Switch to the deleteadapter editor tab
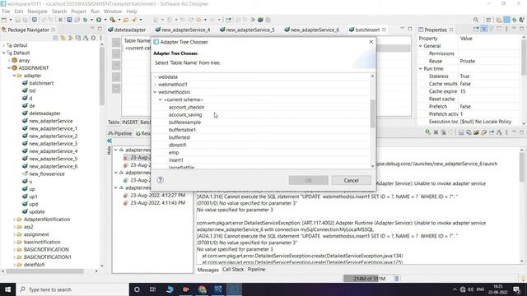This screenshot has height=296, width=527. tap(127, 30)
